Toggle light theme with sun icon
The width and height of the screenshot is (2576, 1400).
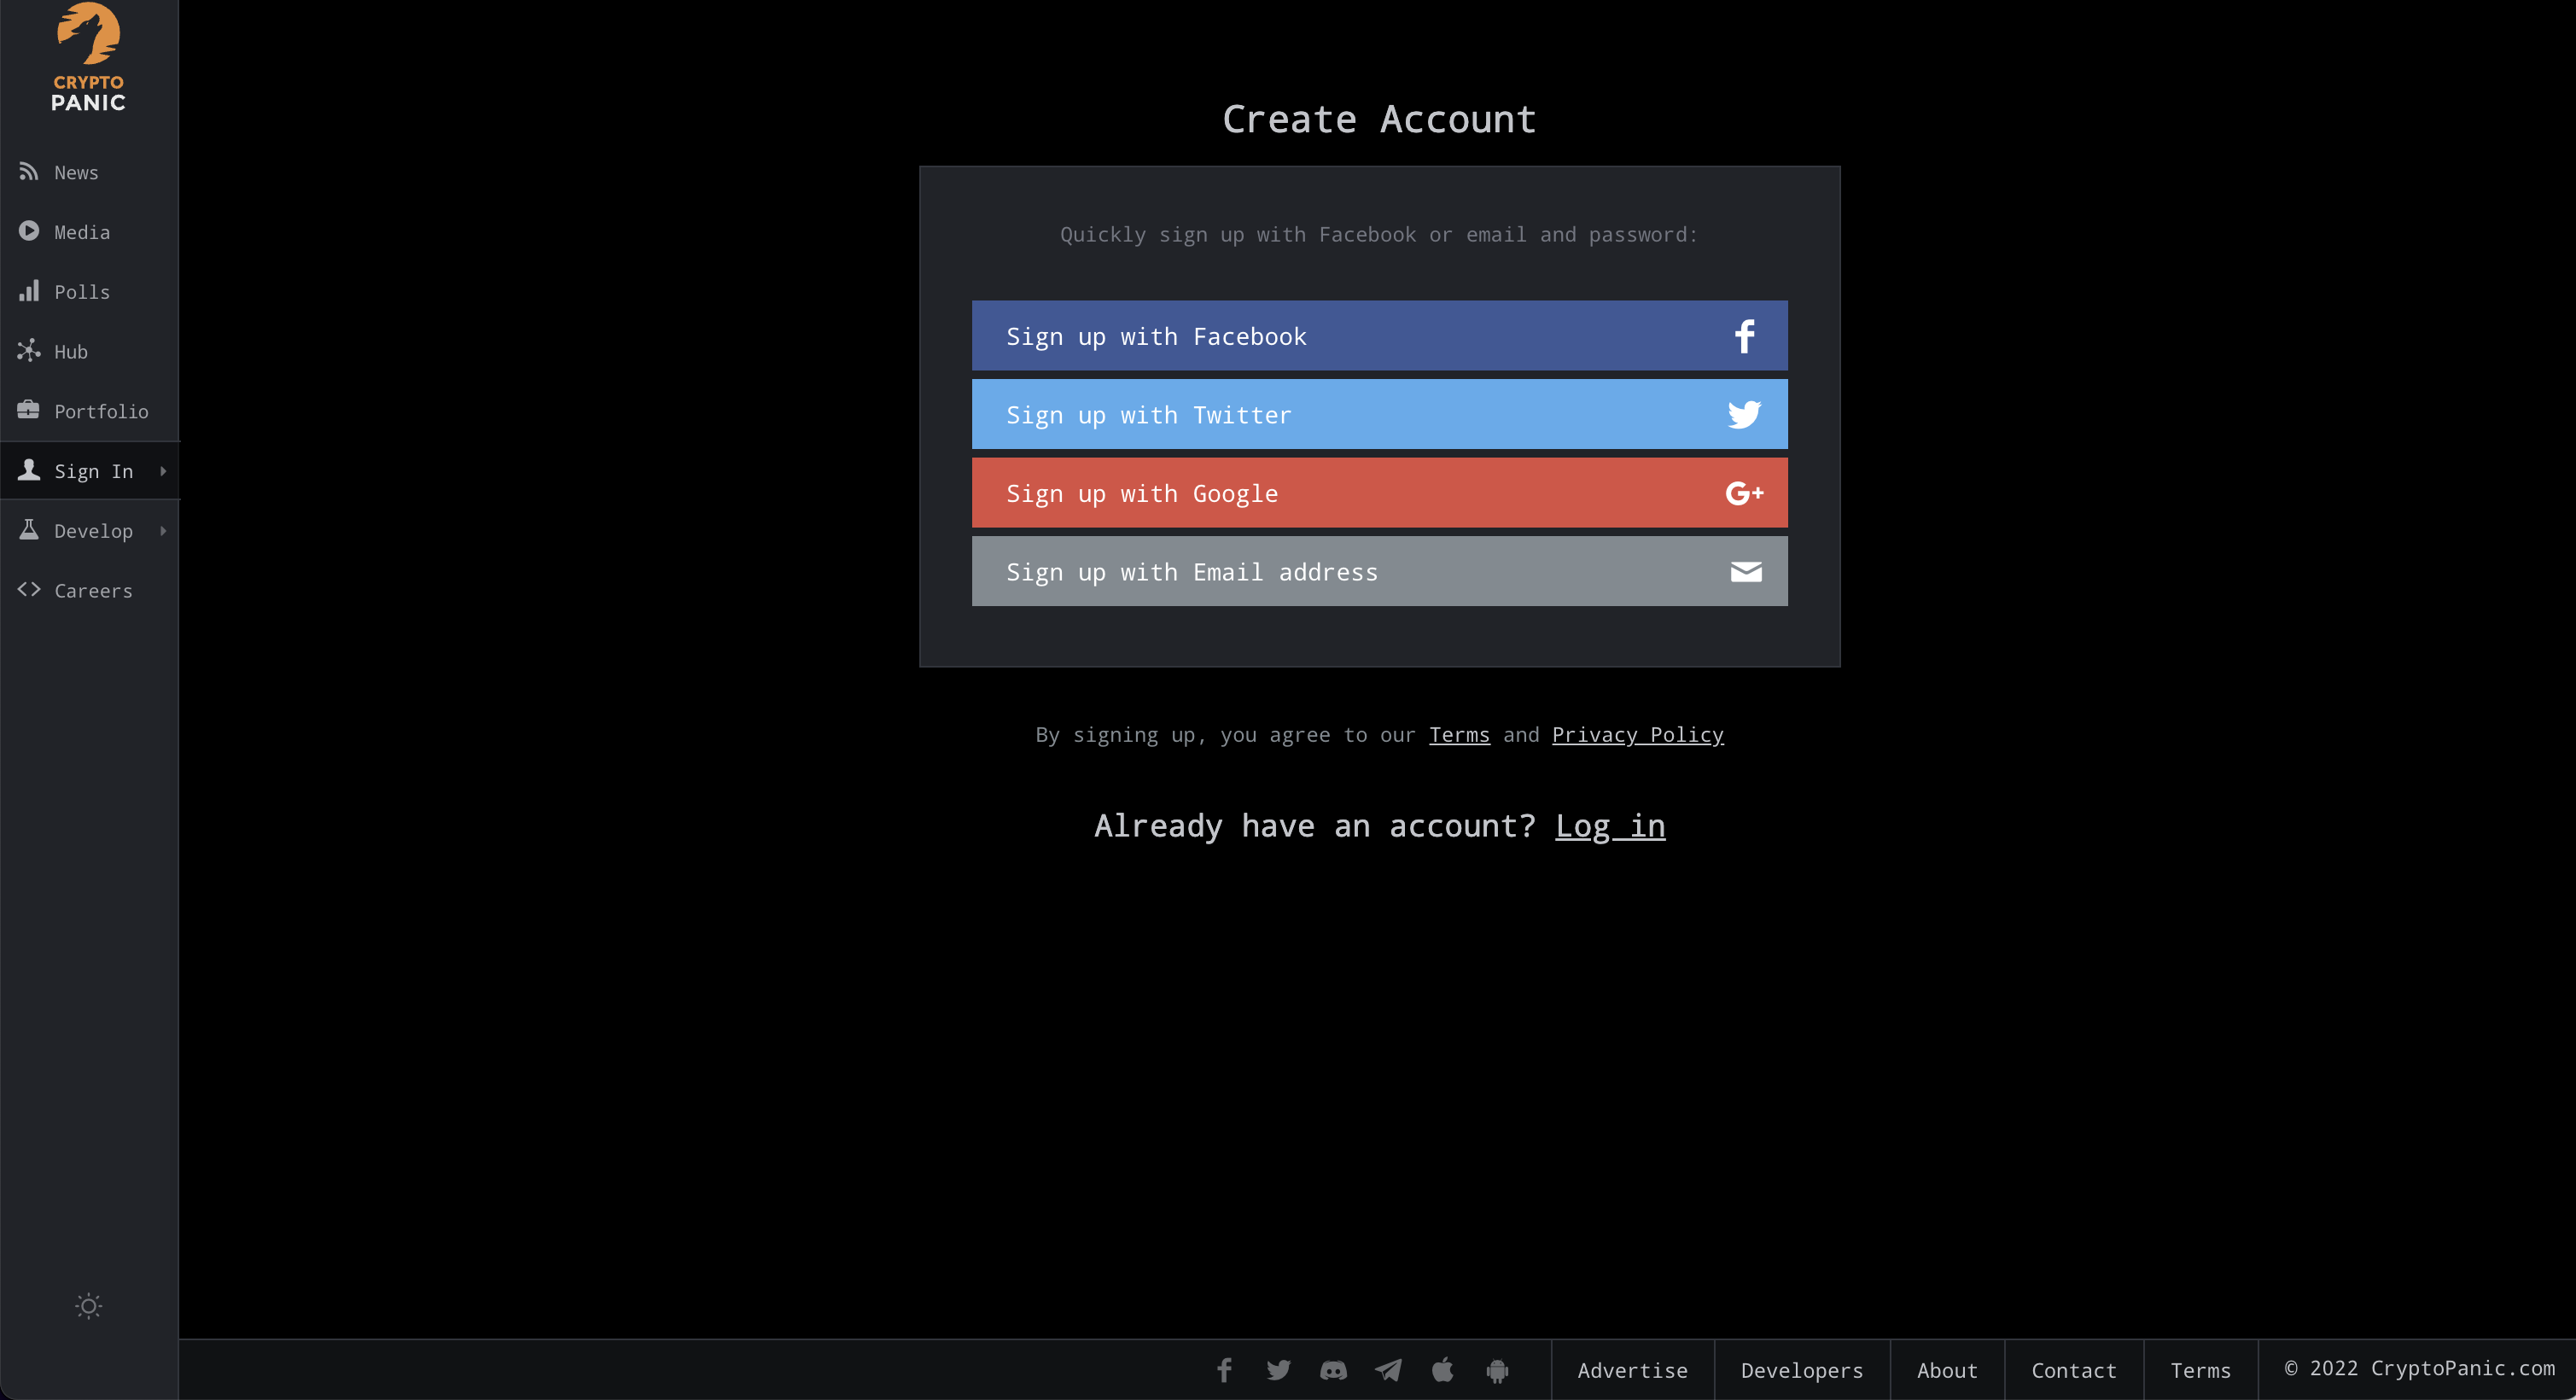coord(89,1305)
